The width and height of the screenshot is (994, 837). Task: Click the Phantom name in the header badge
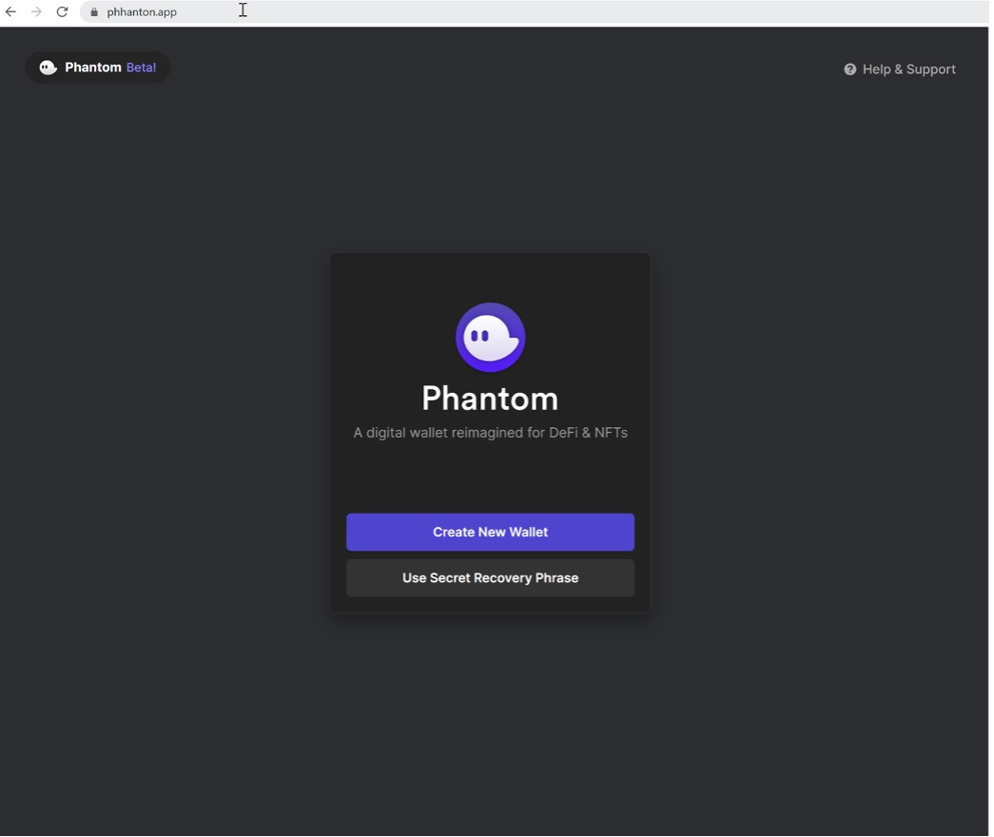93,68
